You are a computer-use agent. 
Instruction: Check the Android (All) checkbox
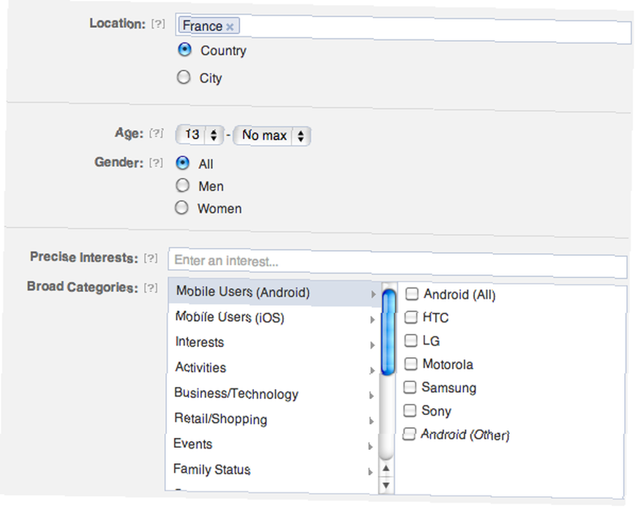coord(412,294)
